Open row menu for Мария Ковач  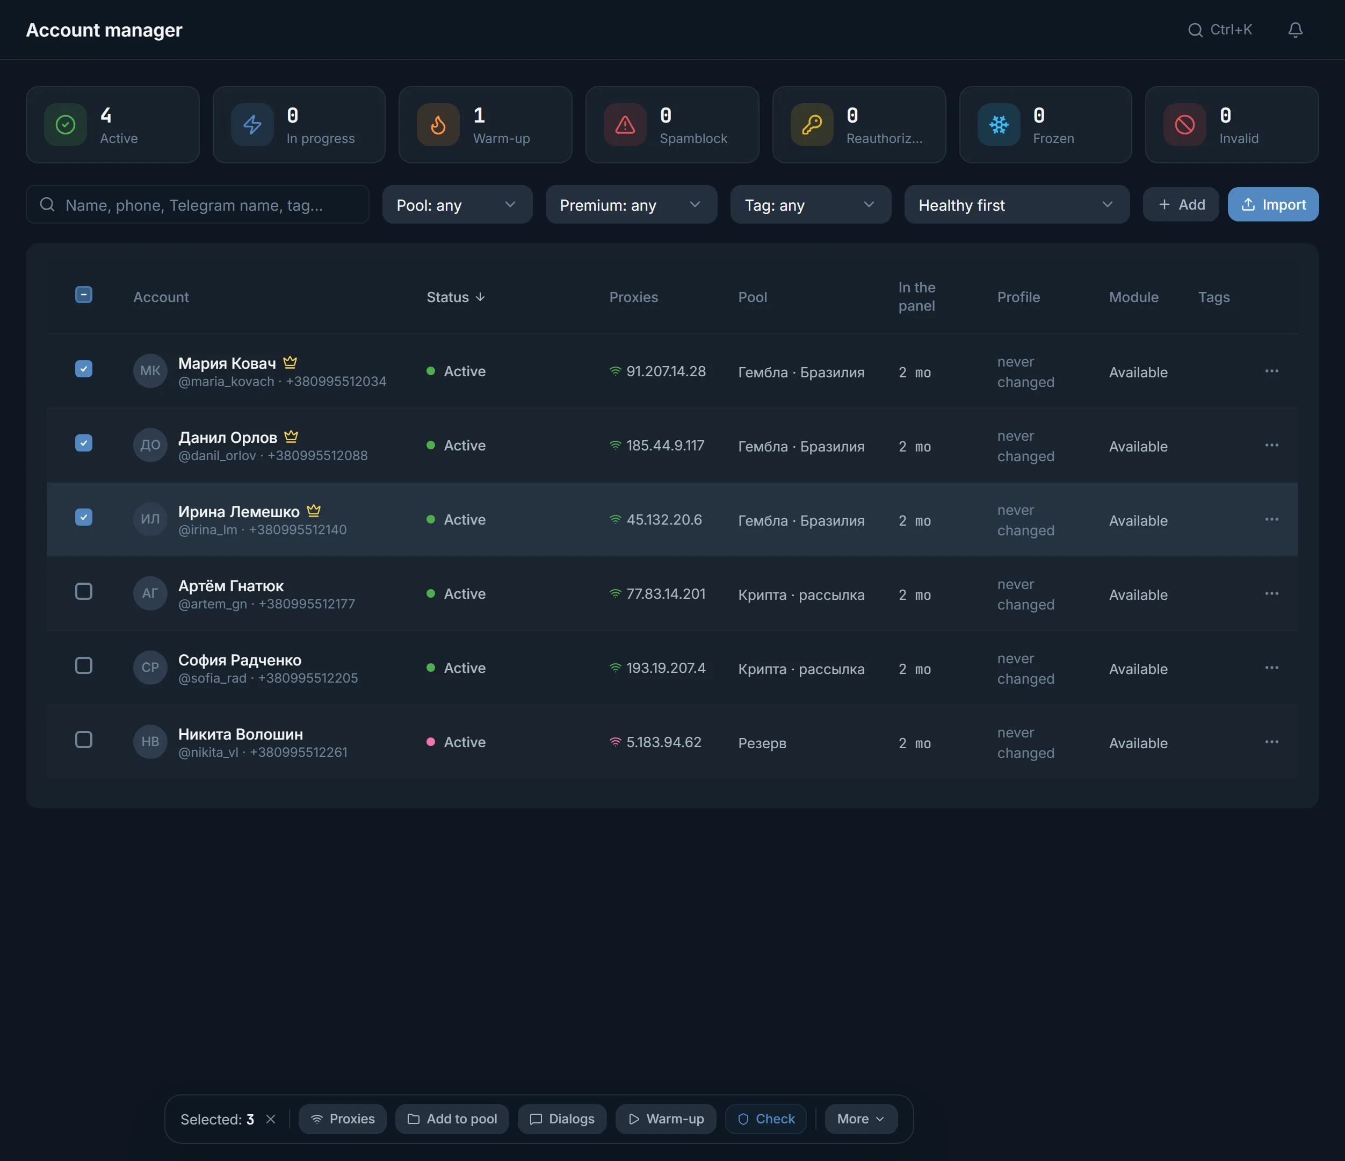point(1271,371)
